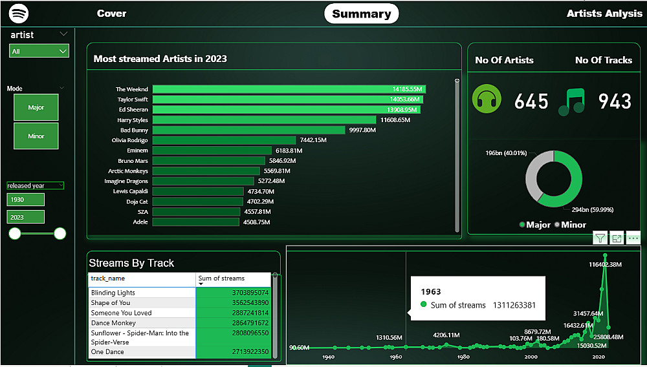Filter by Minor mode
647x367 pixels.
(36, 136)
